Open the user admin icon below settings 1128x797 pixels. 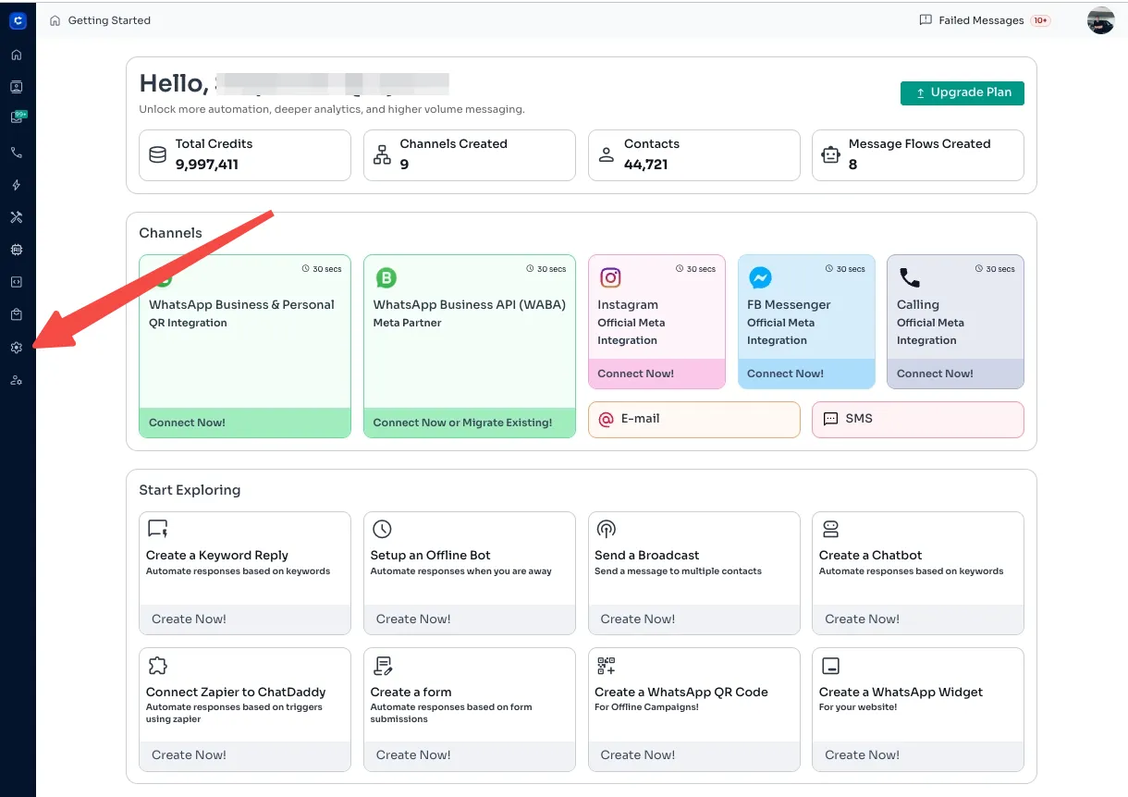coord(17,380)
